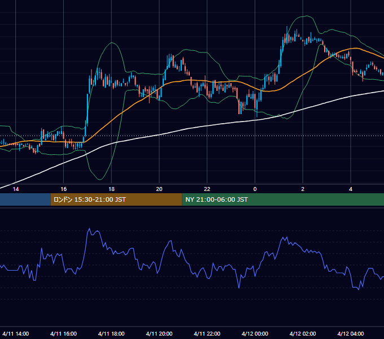Screen dimensions: 384x339
Task: Click the 4/11 18:00 date label
Action: [x=111, y=333]
